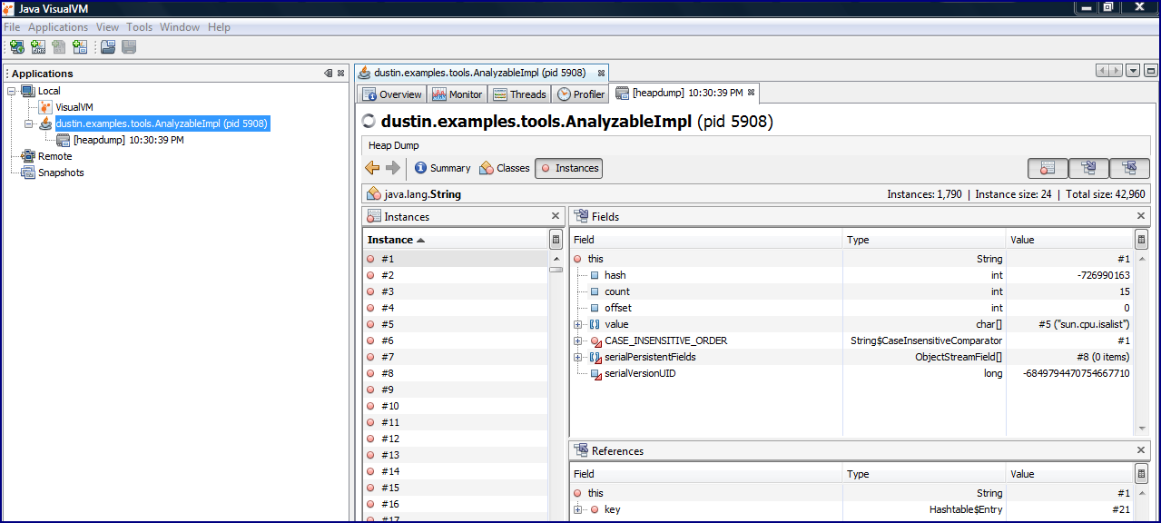Image resolution: width=1161 pixels, height=523 pixels.
Task: Select the VisualVM application entry
Action: point(74,107)
